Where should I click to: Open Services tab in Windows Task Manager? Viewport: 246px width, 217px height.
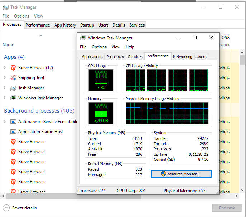135,57
